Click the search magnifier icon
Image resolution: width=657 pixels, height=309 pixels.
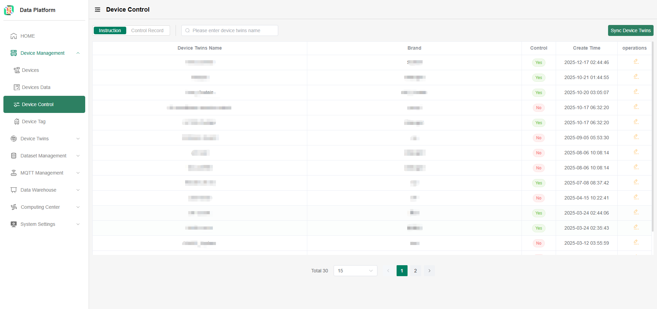(188, 30)
